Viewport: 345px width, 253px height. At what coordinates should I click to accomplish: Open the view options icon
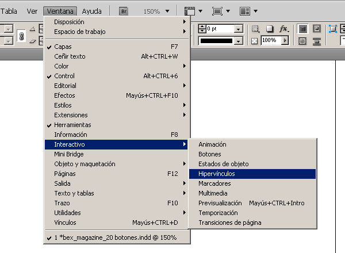(189, 11)
